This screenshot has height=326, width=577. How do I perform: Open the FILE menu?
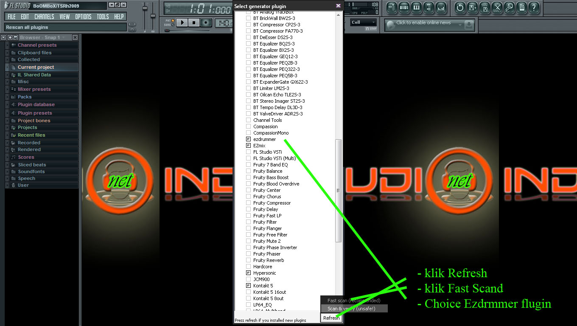[x=11, y=17]
